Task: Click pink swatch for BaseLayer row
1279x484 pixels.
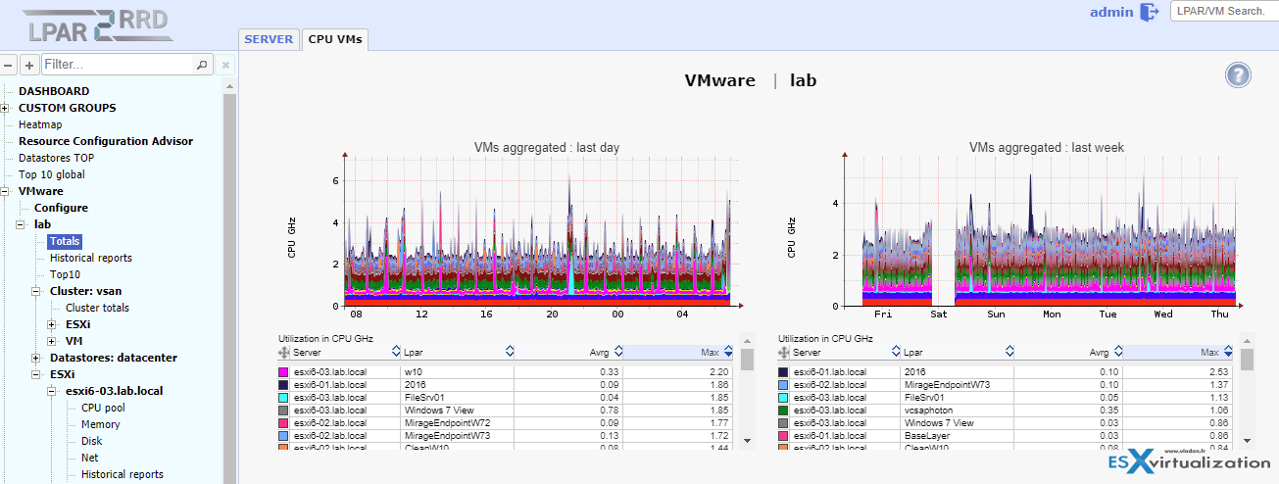Action: tap(784, 435)
